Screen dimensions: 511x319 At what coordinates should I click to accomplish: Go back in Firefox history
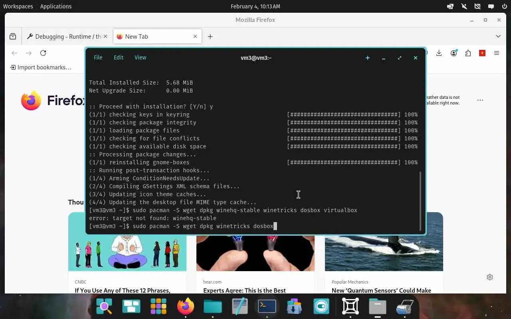point(14,53)
